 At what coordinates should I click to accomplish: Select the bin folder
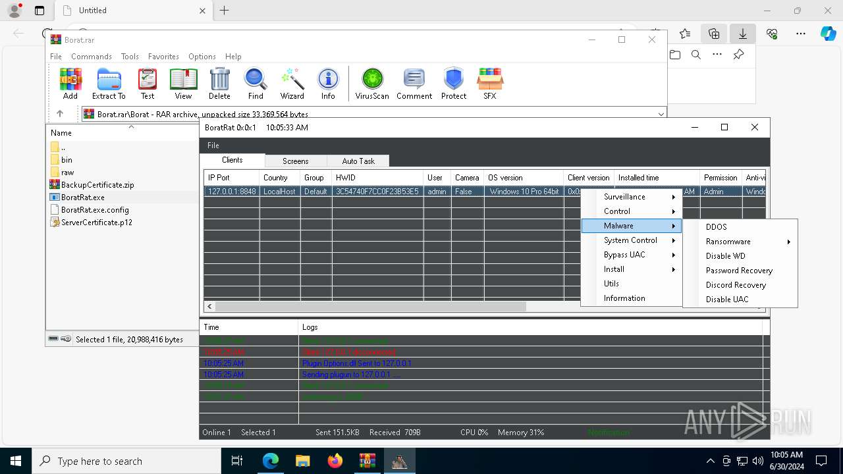click(61, 160)
